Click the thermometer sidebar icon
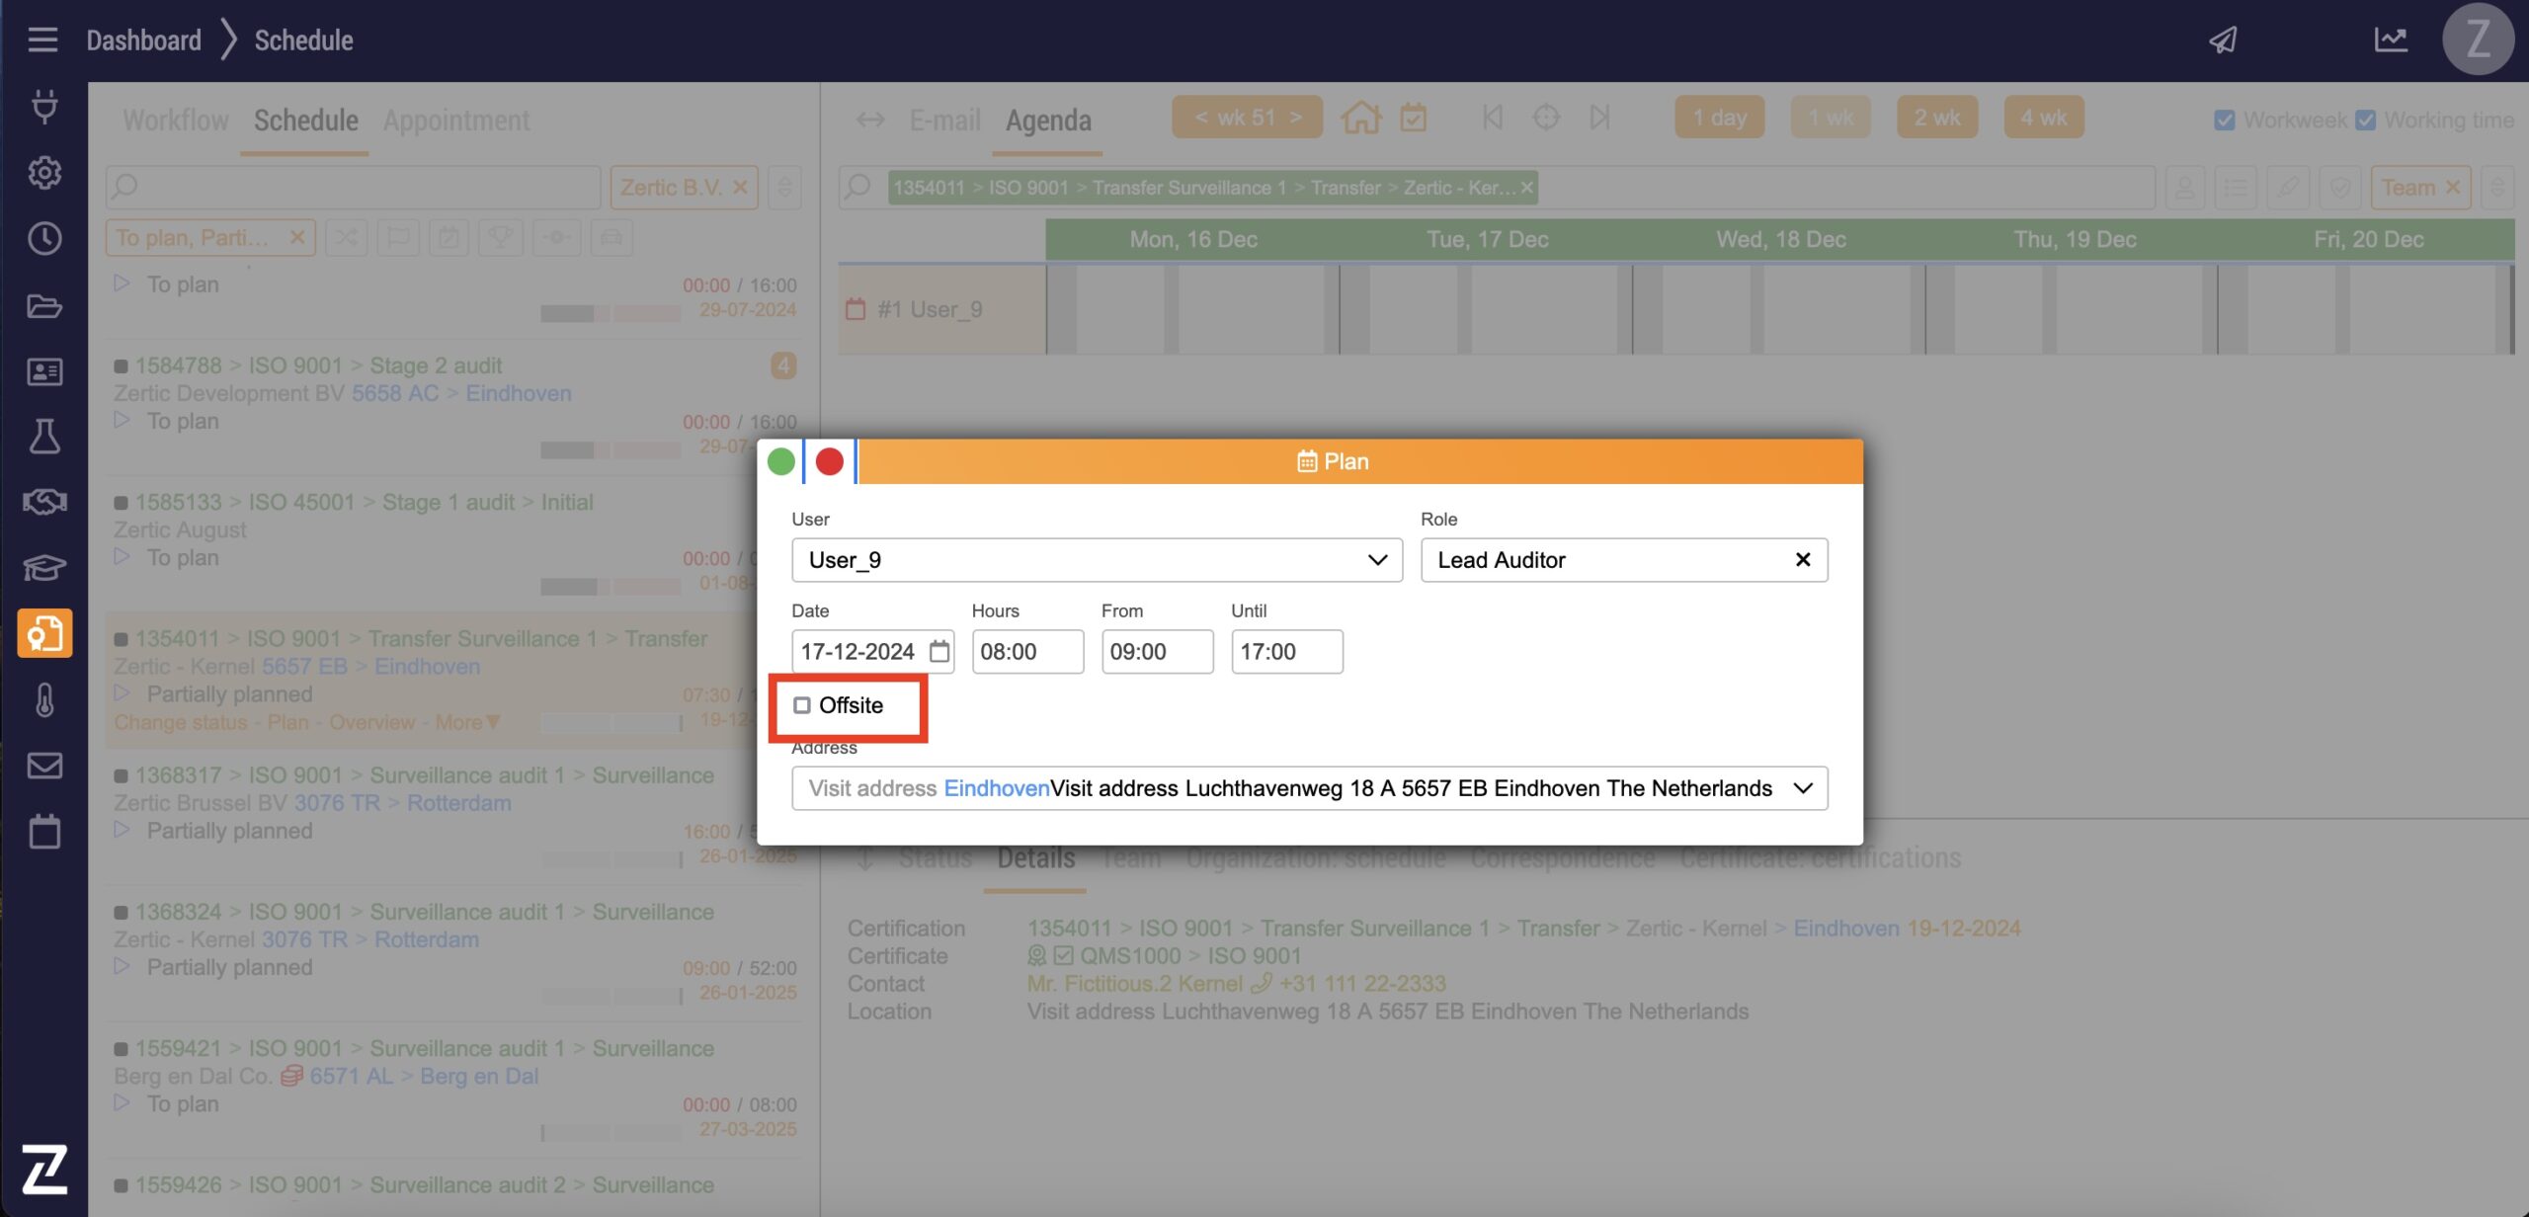Image resolution: width=2529 pixels, height=1217 pixels. coord(44,699)
